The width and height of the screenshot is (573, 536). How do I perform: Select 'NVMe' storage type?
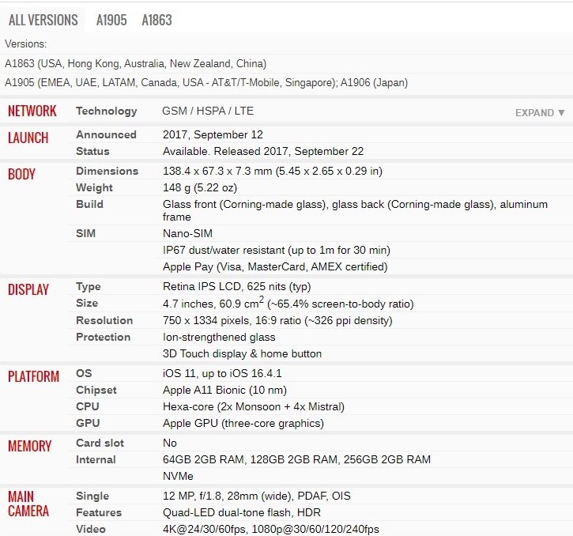pos(178,476)
